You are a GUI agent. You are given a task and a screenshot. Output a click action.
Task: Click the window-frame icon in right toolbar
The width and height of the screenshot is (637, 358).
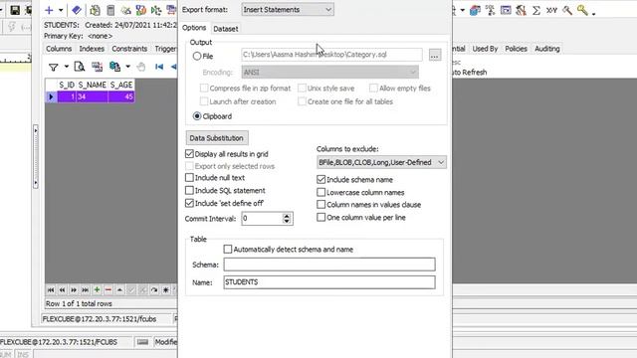pos(506,10)
